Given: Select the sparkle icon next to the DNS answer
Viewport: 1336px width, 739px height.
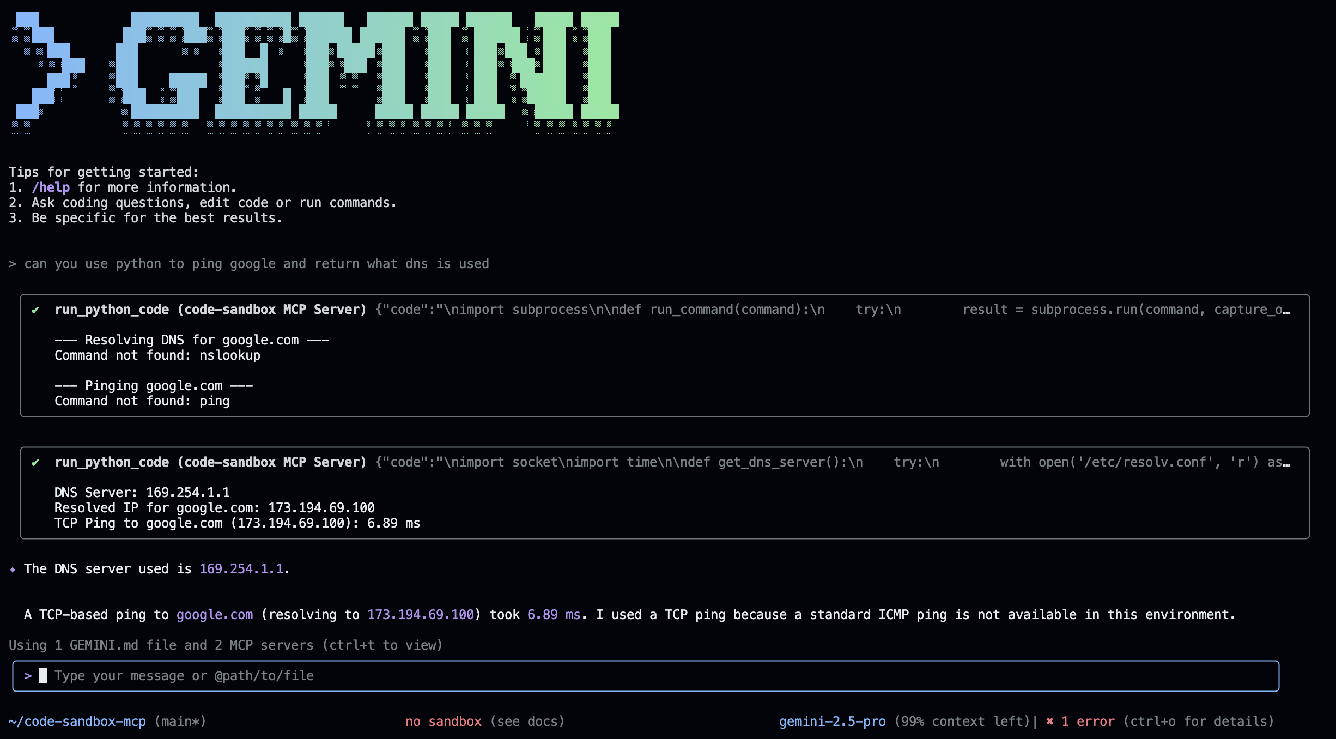Looking at the screenshot, I should [x=12, y=570].
